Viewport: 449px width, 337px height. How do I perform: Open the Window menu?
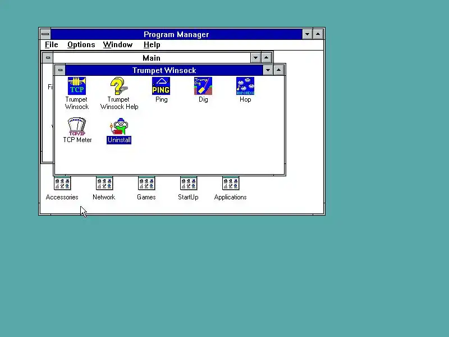(118, 45)
